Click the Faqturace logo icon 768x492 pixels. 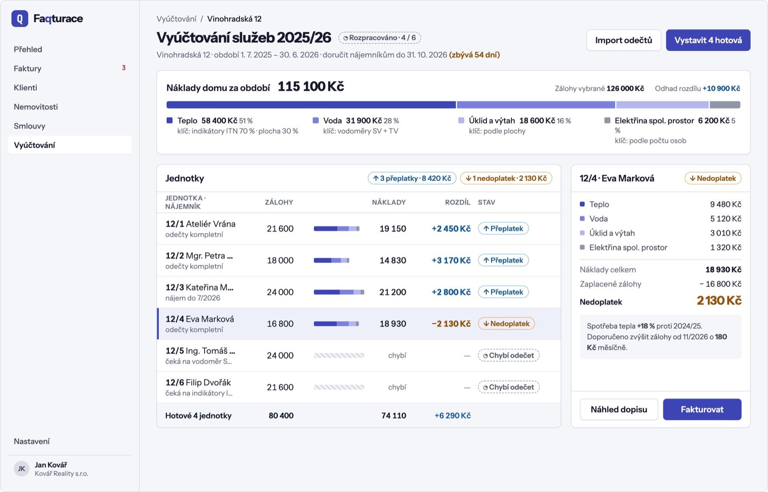[20, 19]
